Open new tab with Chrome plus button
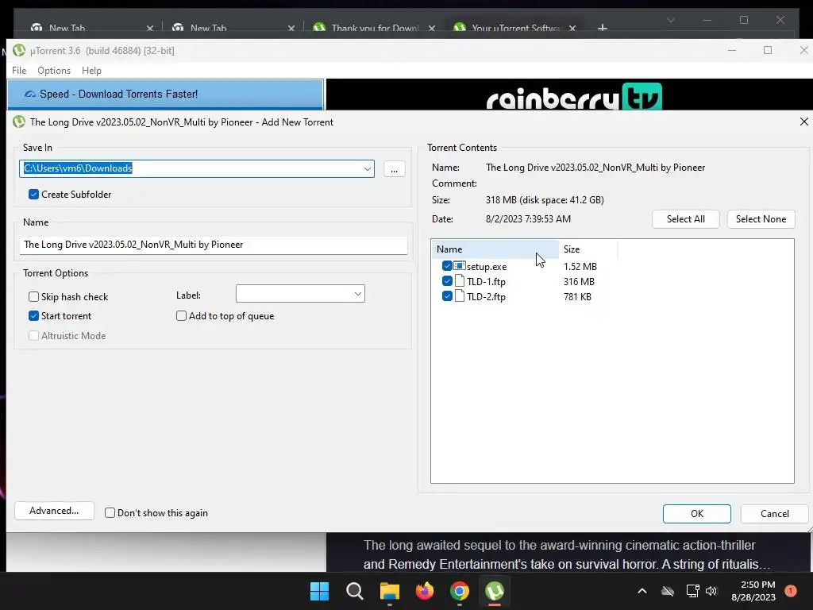 [602, 28]
